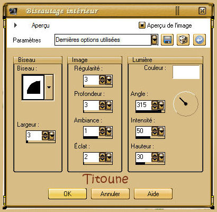Increase the Largeur value with up arrow
The height and width of the screenshot is (212, 217).
point(45,134)
